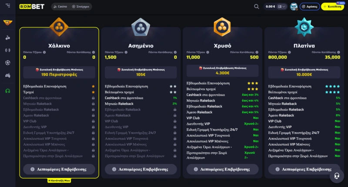This screenshot has height=187, width=348.
Task: Toggle the hamburger menu at top left
Action: click(7, 7)
